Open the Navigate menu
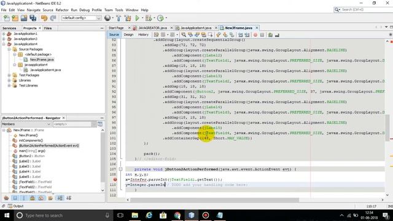This screenshot has height=221, width=393. (34, 10)
